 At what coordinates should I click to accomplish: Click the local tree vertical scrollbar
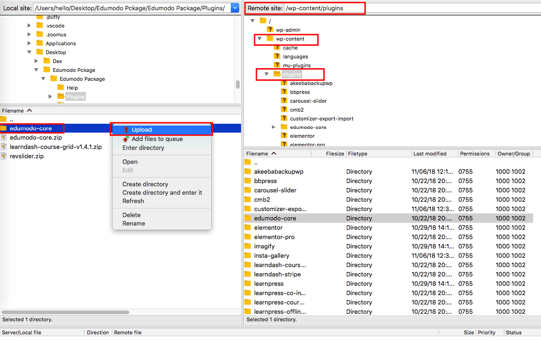point(237,85)
